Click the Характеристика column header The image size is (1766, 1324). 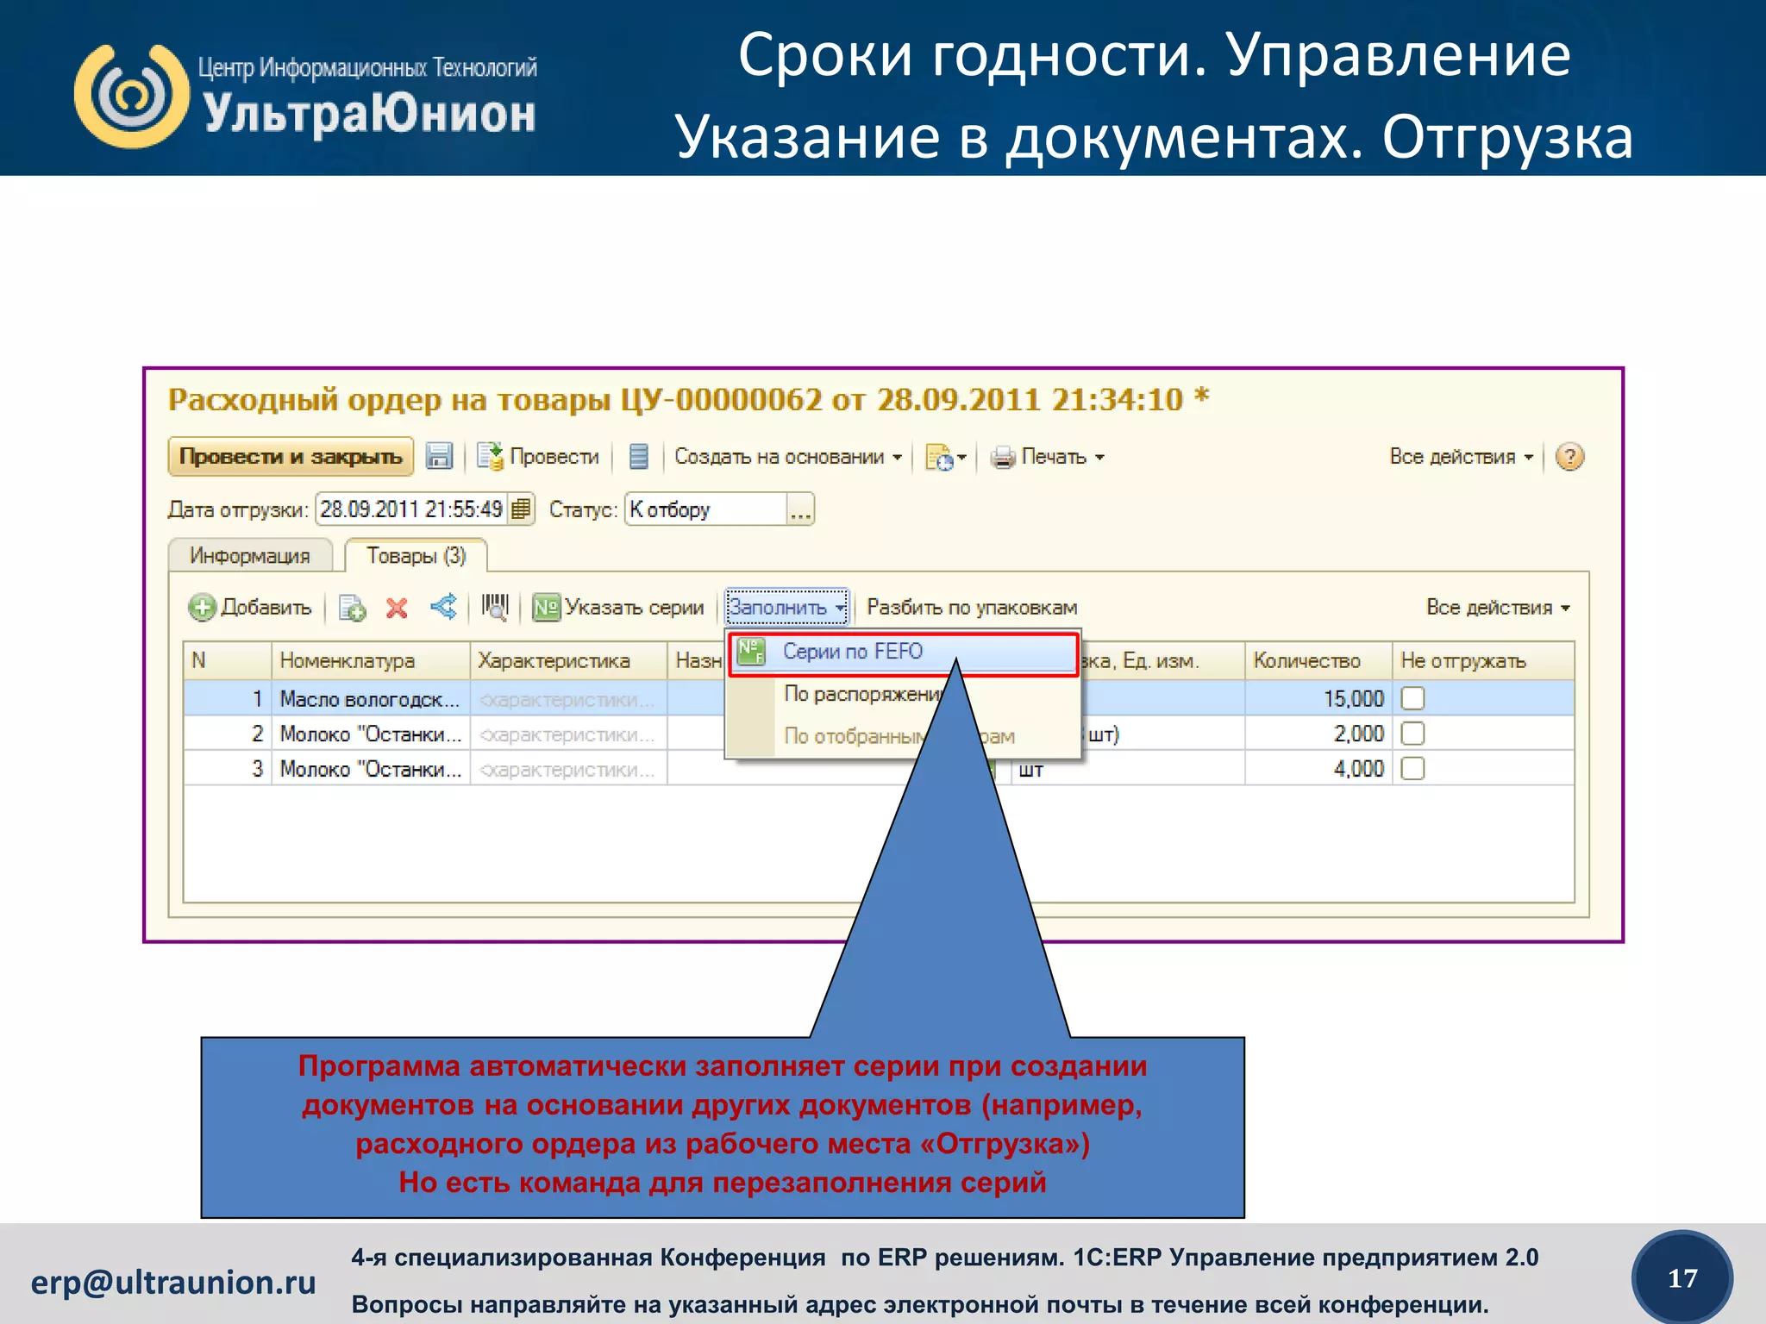tap(569, 661)
